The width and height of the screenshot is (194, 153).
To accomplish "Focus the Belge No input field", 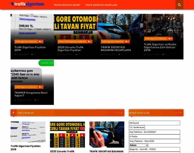I will [x=154, y=149].
